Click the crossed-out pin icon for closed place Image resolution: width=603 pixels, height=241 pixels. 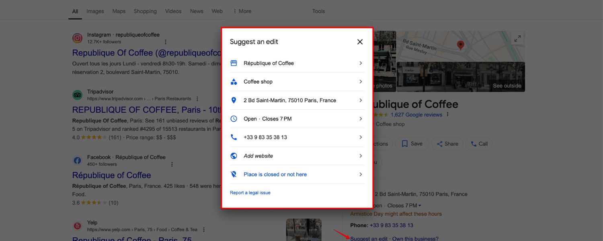(234, 174)
